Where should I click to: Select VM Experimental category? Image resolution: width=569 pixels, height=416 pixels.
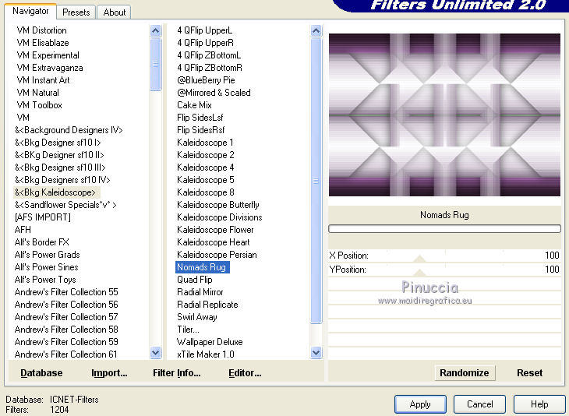pyautogui.click(x=48, y=55)
